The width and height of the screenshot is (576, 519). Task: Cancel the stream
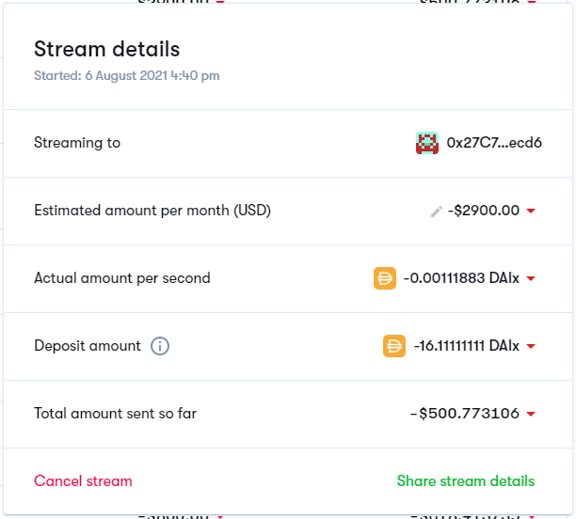tap(83, 480)
